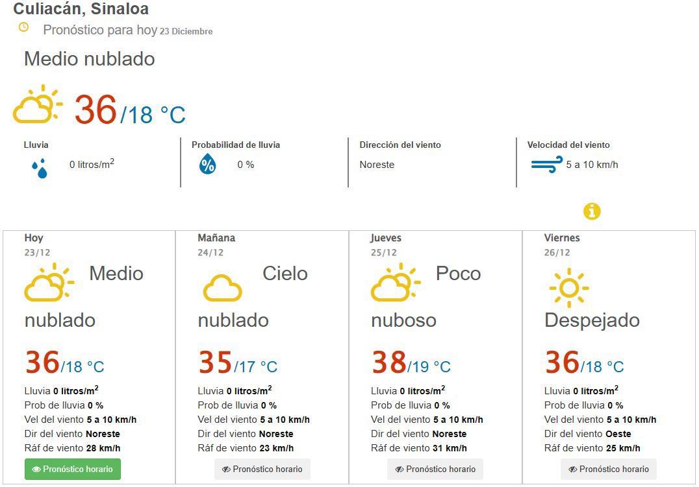Click the rain drops icon under Lluvia

(39, 167)
